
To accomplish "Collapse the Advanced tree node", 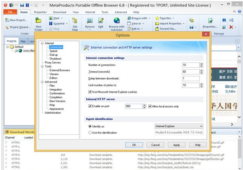I will 42,82.
